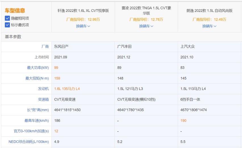Image resolution: width=242 pixels, height=148 pixels.
Task: Click the 发动机 parameter label
Action: 43,89
